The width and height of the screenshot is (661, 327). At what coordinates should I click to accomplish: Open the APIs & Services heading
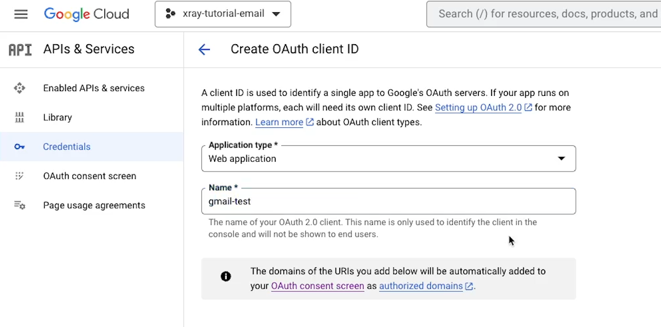tap(88, 49)
